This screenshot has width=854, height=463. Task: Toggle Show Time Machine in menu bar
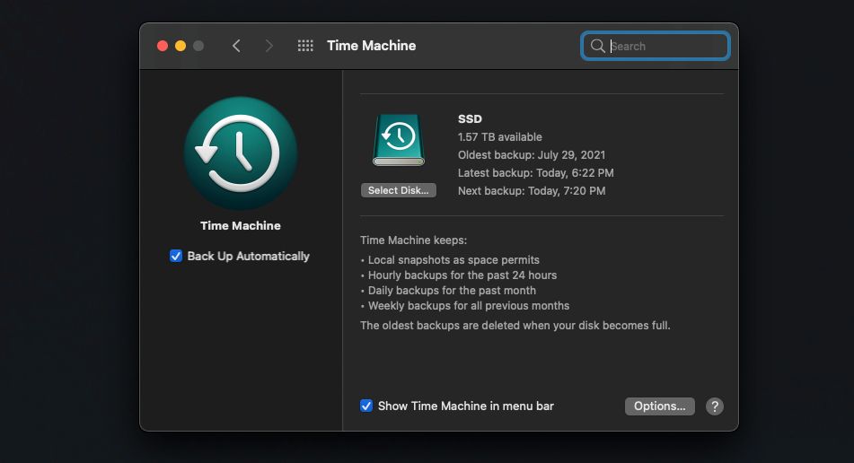pos(366,406)
